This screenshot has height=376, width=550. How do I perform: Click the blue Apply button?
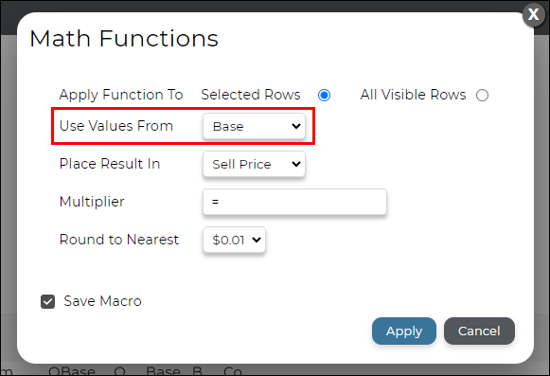(x=404, y=331)
